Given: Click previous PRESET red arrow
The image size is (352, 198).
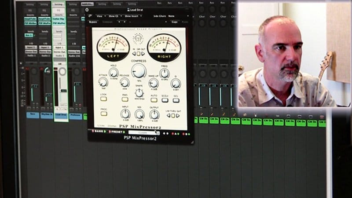Looking at the screenshot, I should click(x=110, y=132).
